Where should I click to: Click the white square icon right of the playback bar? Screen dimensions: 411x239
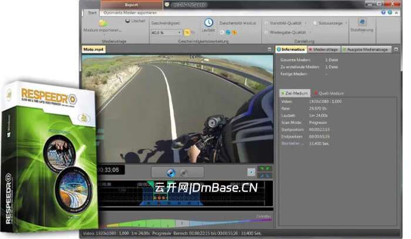(x=251, y=172)
